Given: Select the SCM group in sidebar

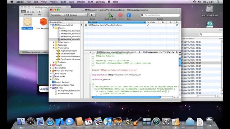Looking at the screenshot, I should pyautogui.click(x=57, y=79).
